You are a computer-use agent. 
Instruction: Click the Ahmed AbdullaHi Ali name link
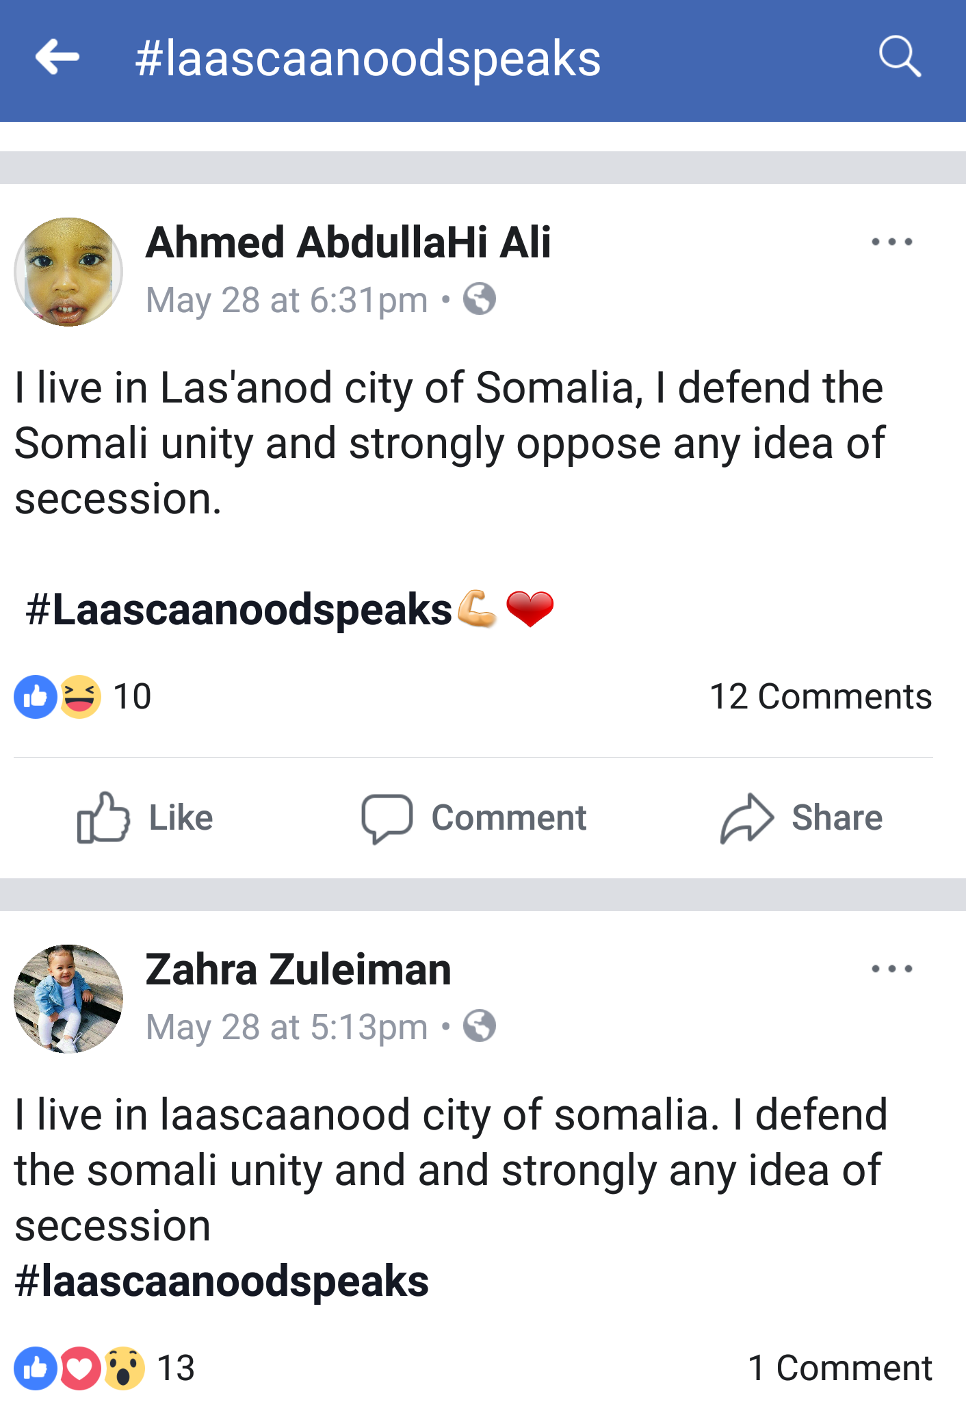[x=348, y=242]
